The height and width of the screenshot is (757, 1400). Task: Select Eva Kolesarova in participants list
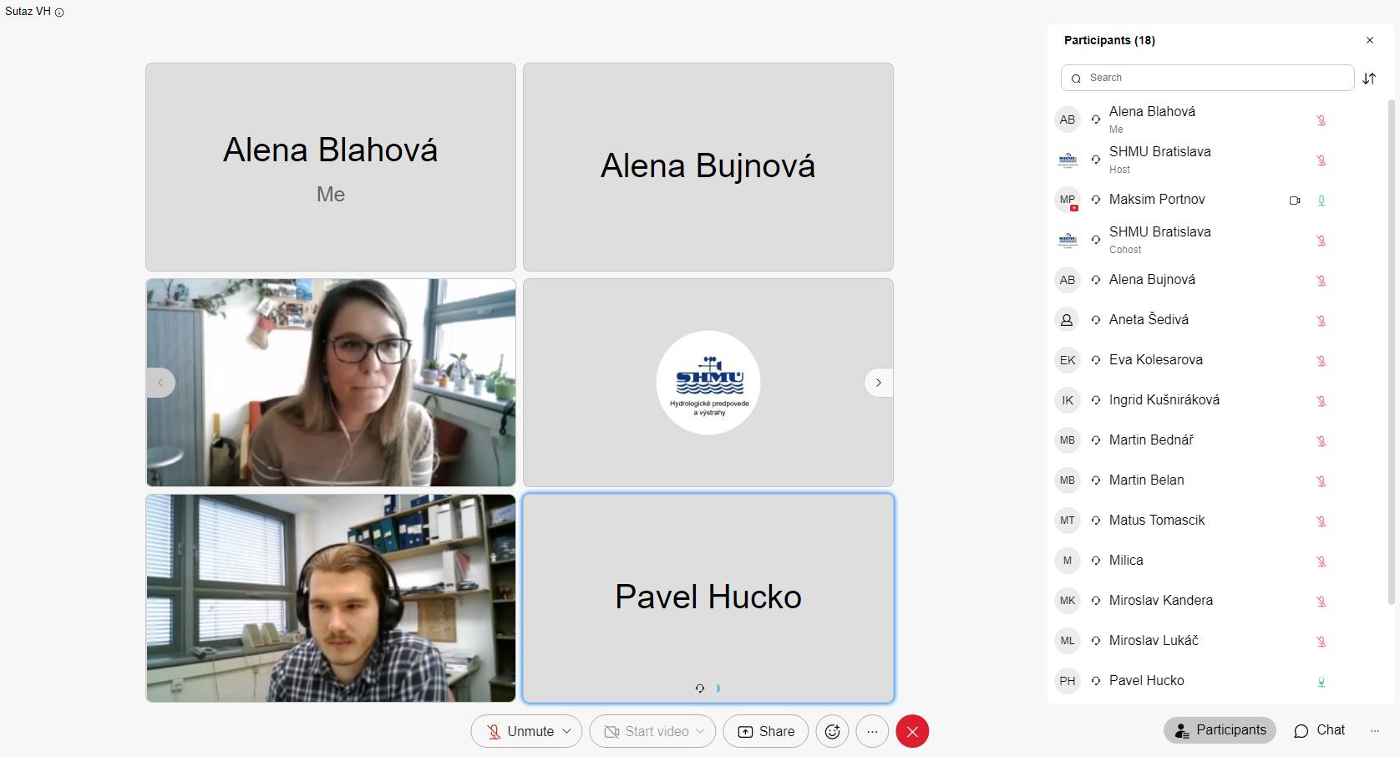1155,360
